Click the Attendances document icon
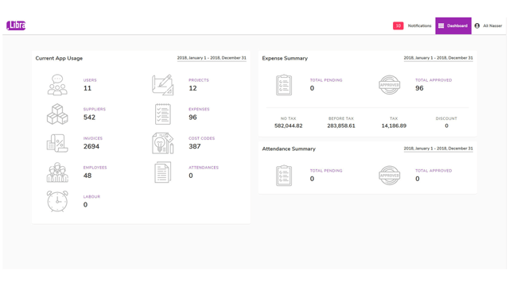 [162, 172]
